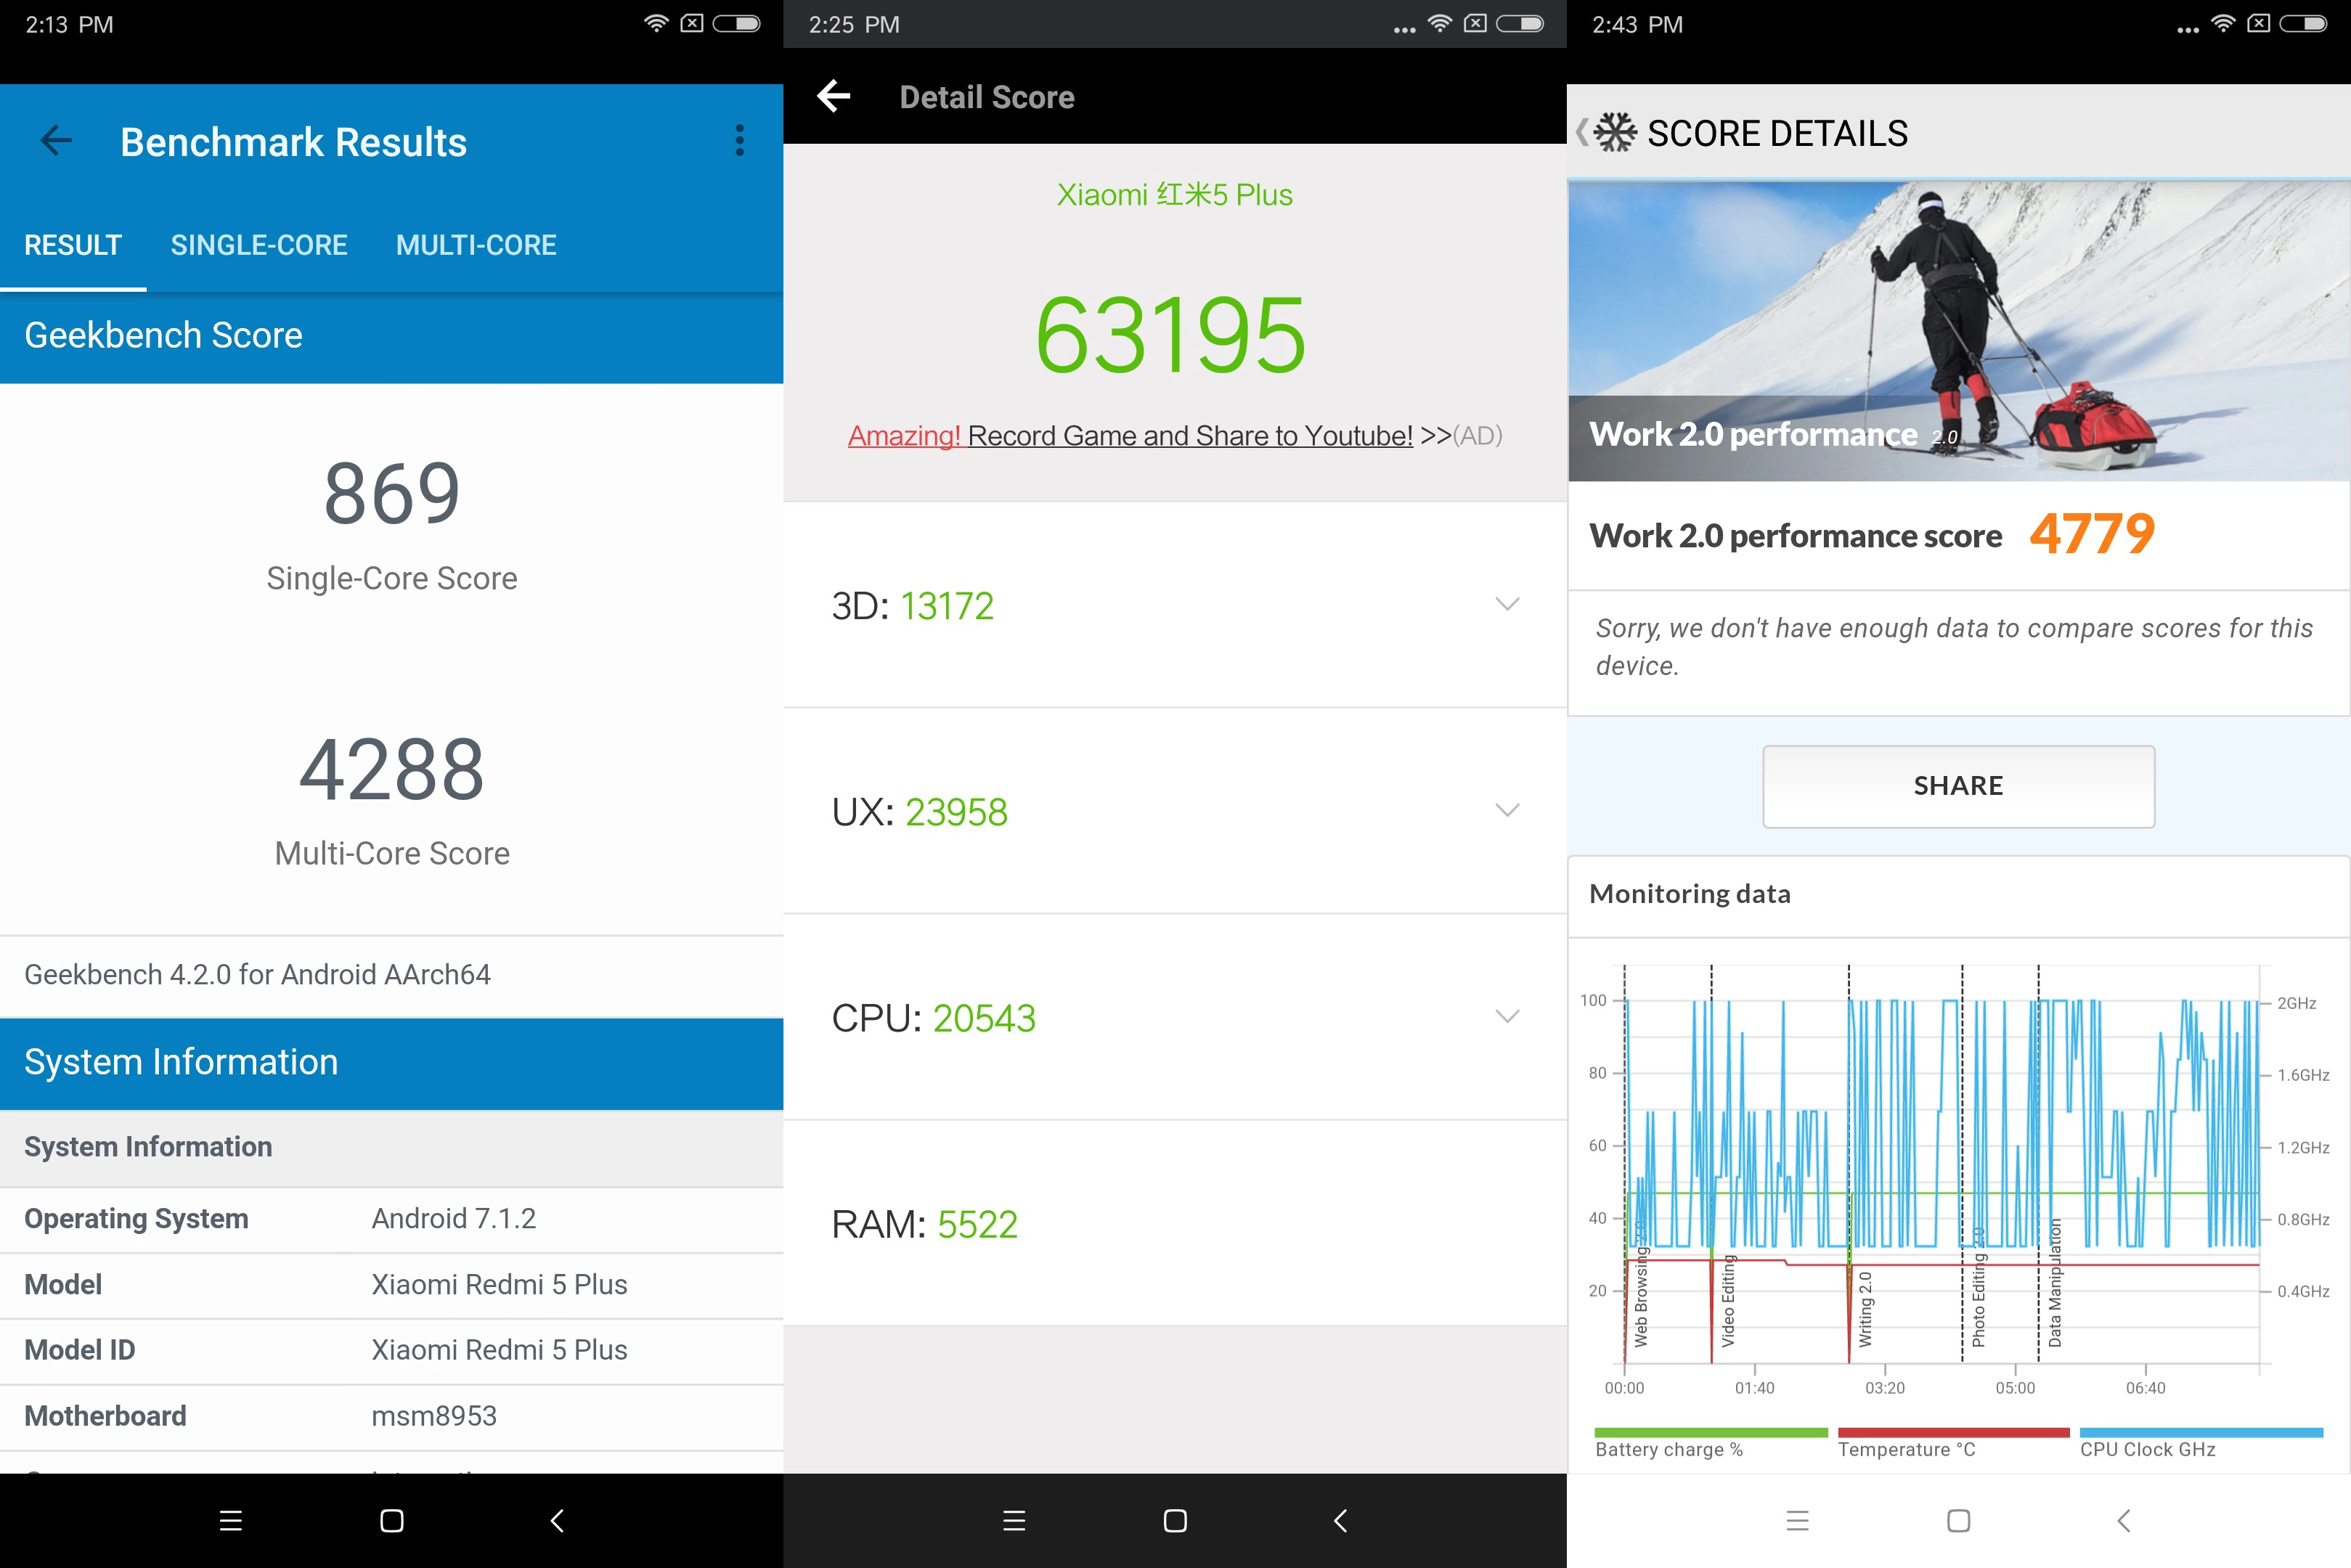2351x1568 pixels.
Task: Tap battery icon in PCMark status bar
Action: 2303,23
